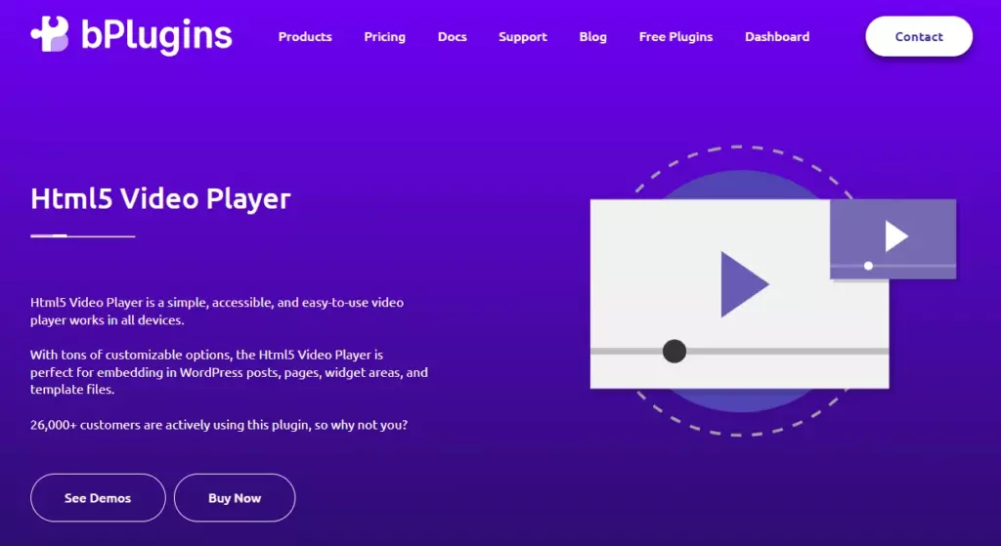Click the white progress dot on small player
Viewport: 1001px width, 546px height.
pyautogui.click(x=868, y=266)
